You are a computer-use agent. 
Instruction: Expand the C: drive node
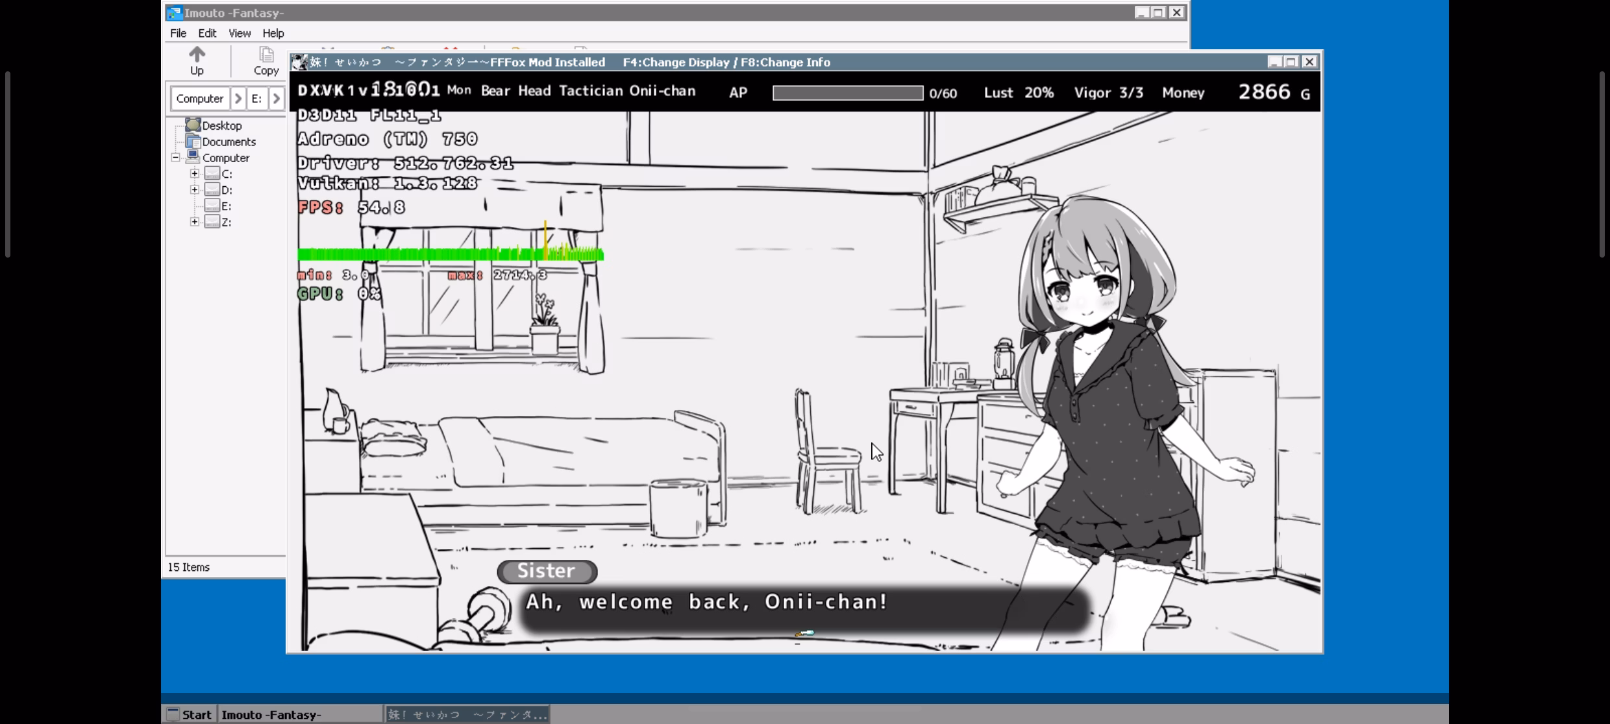194,173
